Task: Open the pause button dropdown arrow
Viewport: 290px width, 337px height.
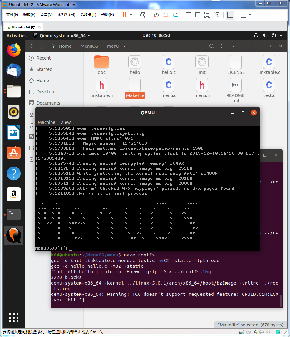Action: point(131,15)
